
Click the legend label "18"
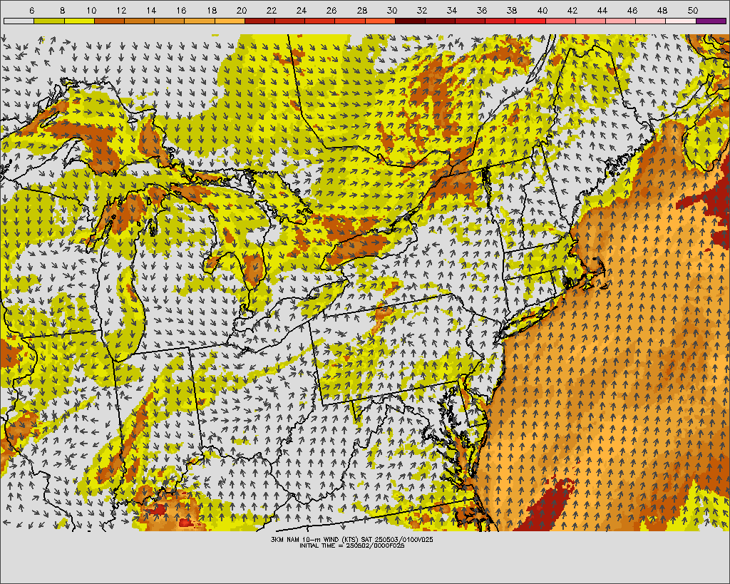pyautogui.click(x=211, y=10)
